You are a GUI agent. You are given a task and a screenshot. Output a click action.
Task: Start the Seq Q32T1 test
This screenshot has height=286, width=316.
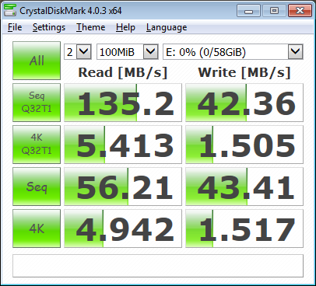[x=37, y=103]
